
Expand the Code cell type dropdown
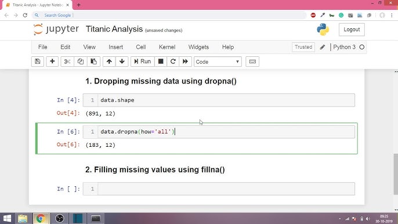[218, 62]
